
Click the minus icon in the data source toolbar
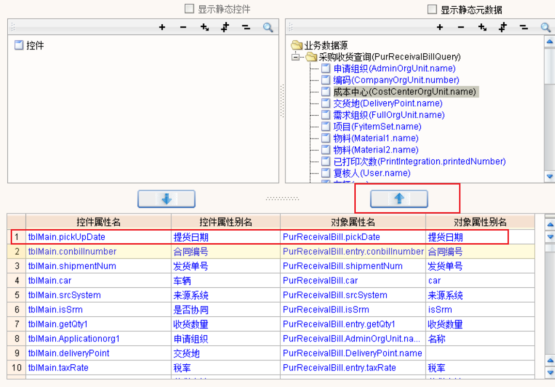click(461, 28)
